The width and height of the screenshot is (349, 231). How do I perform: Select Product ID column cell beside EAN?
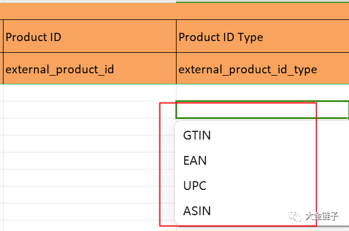pos(90,161)
